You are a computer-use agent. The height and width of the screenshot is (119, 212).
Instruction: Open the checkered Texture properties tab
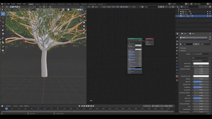(177, 80)
